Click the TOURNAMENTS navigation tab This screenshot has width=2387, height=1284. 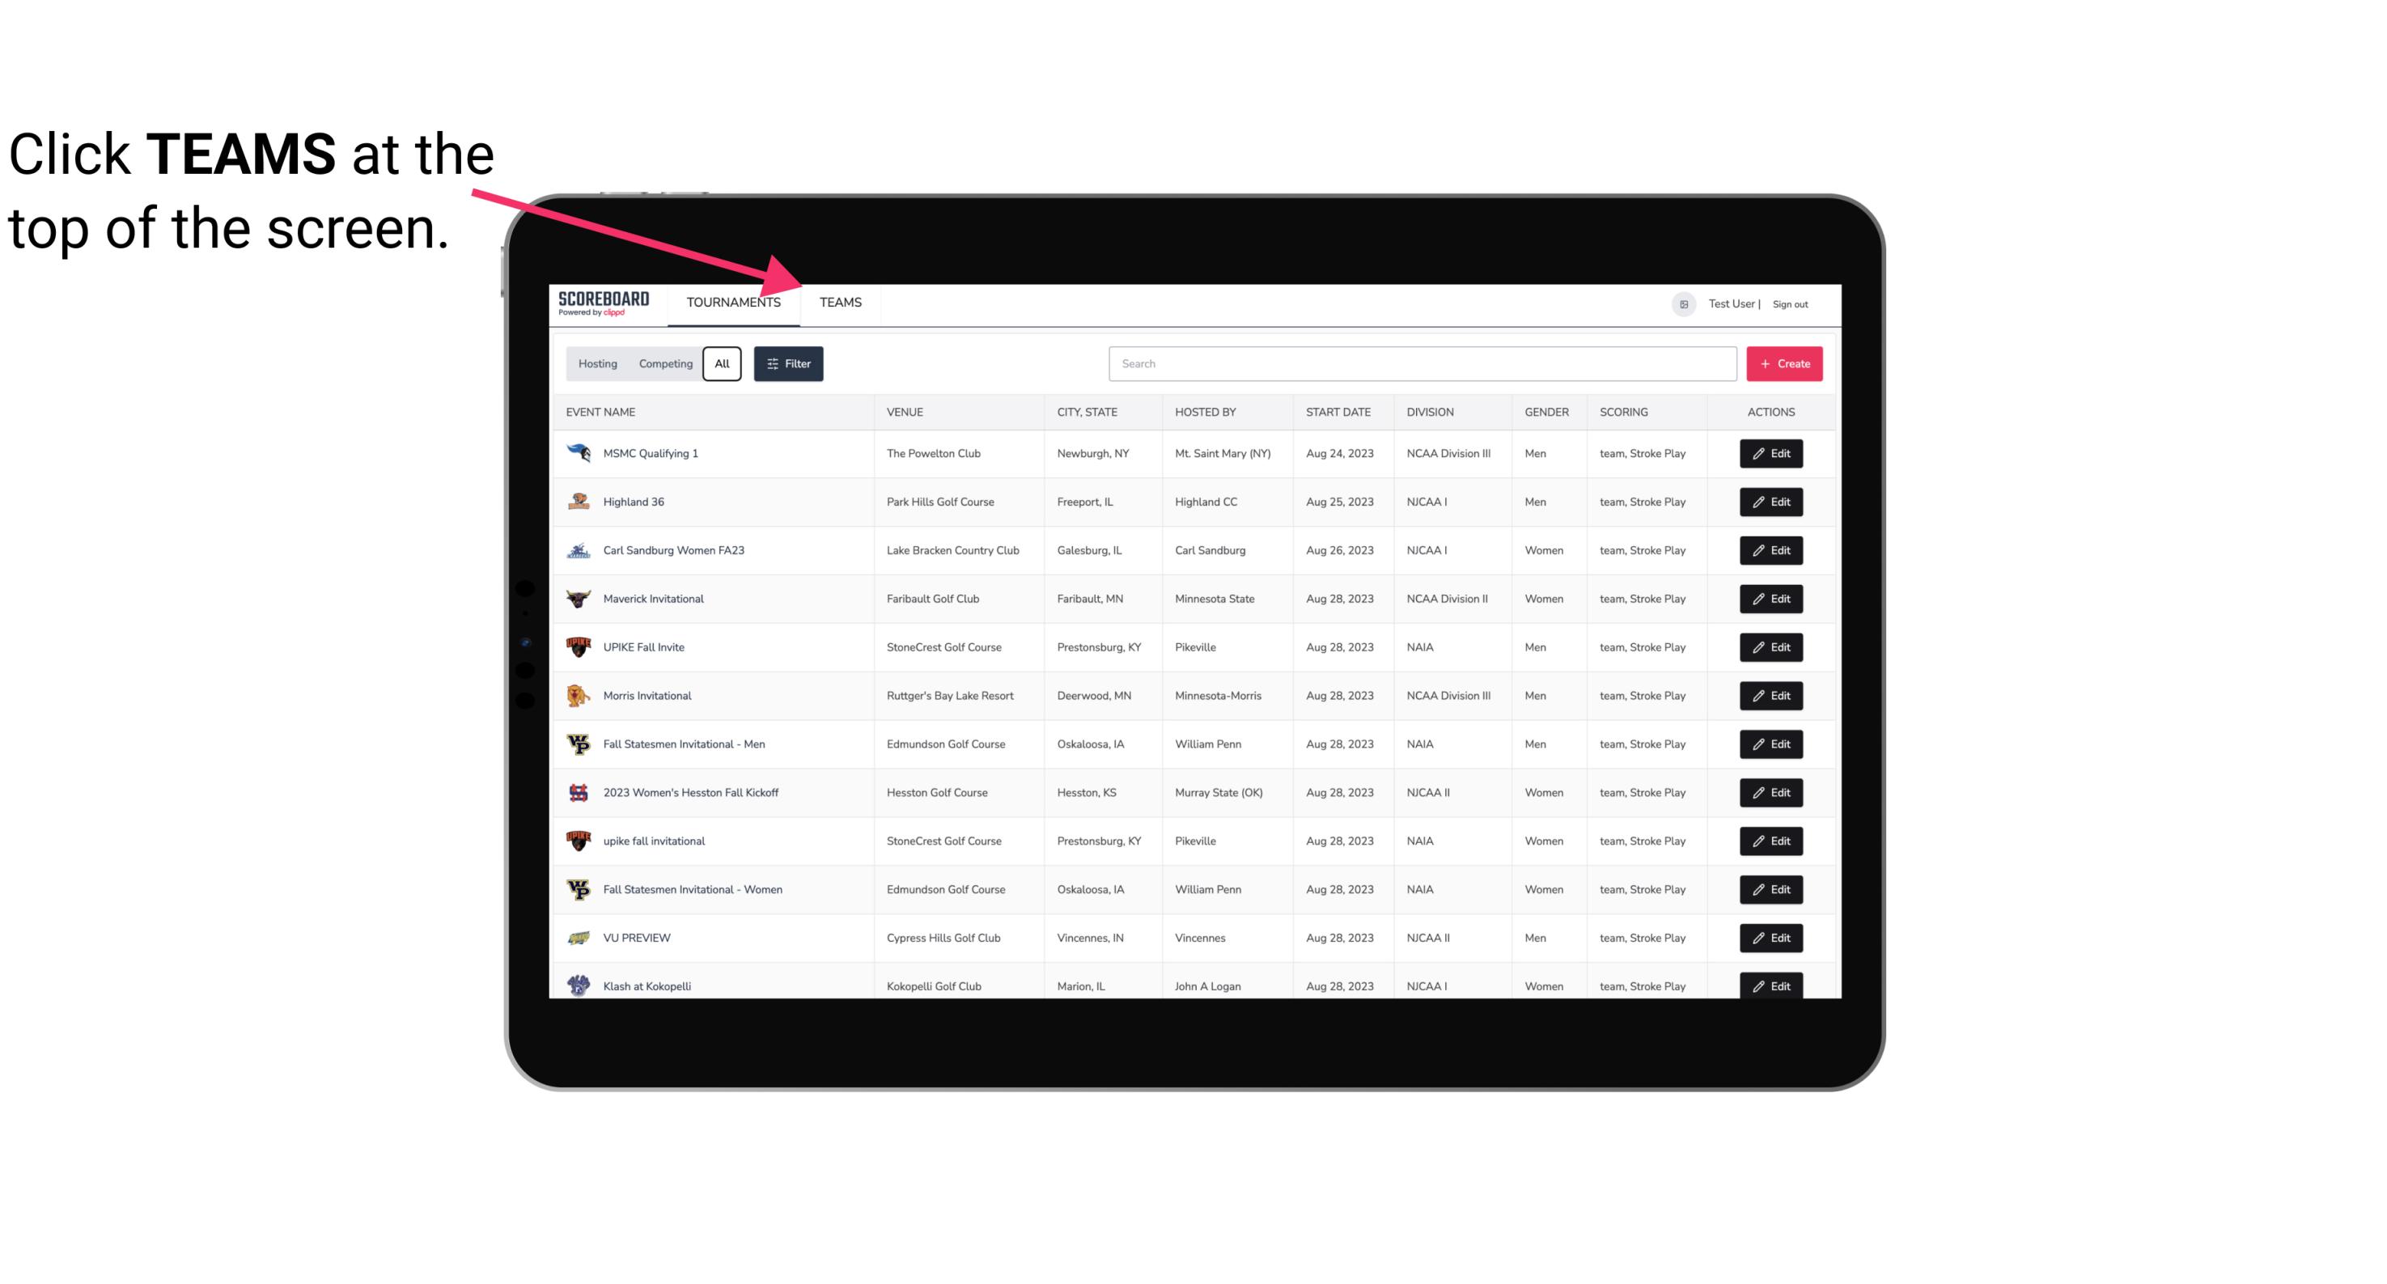[x=733, y=302]
